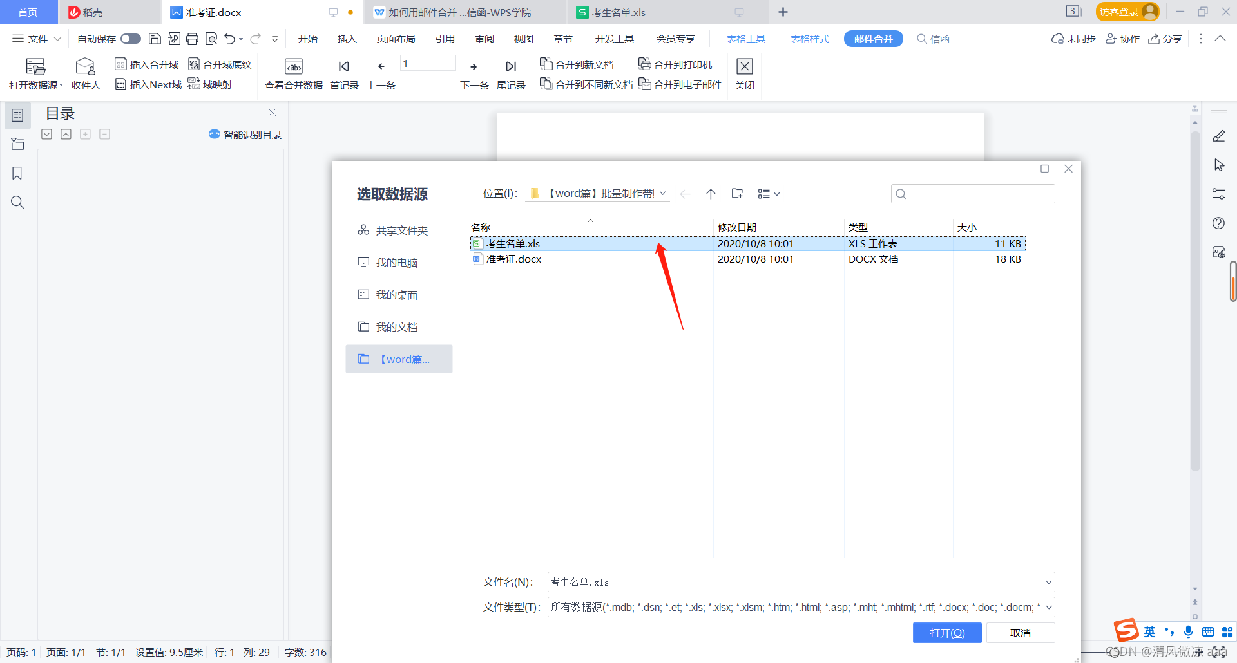
Task: Choose 我的桌面 in the dialog sidebar
Action: point(396,294)
